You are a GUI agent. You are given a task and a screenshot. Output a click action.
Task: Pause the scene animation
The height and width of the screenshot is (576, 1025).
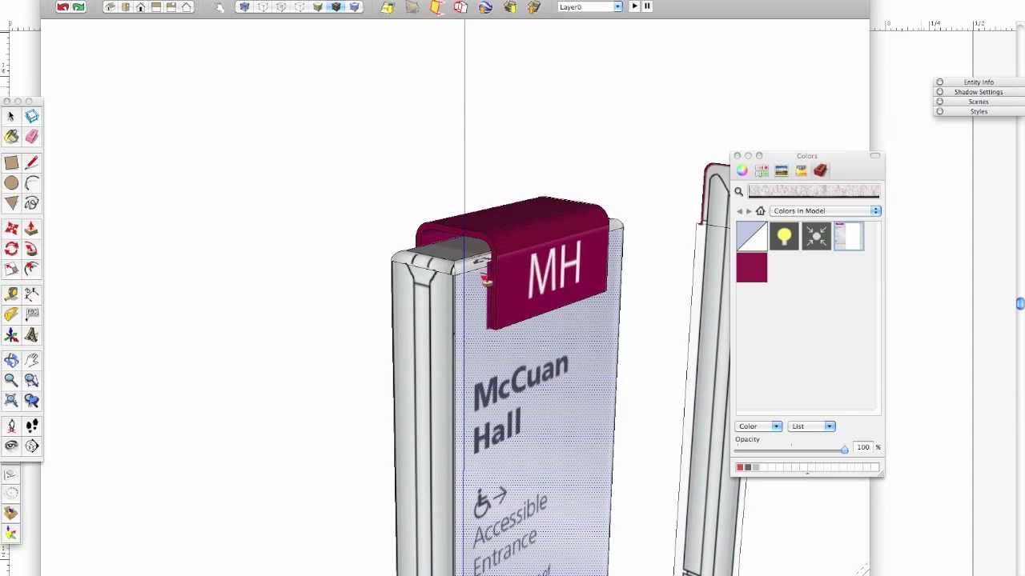pyautogui.click(x=647, y=6)
